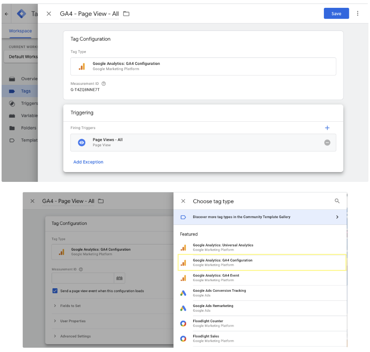This screenshot has width=370, height=352.
Task: Close the lower GA4 - Page View - All editor
Action: pos(32,201)
